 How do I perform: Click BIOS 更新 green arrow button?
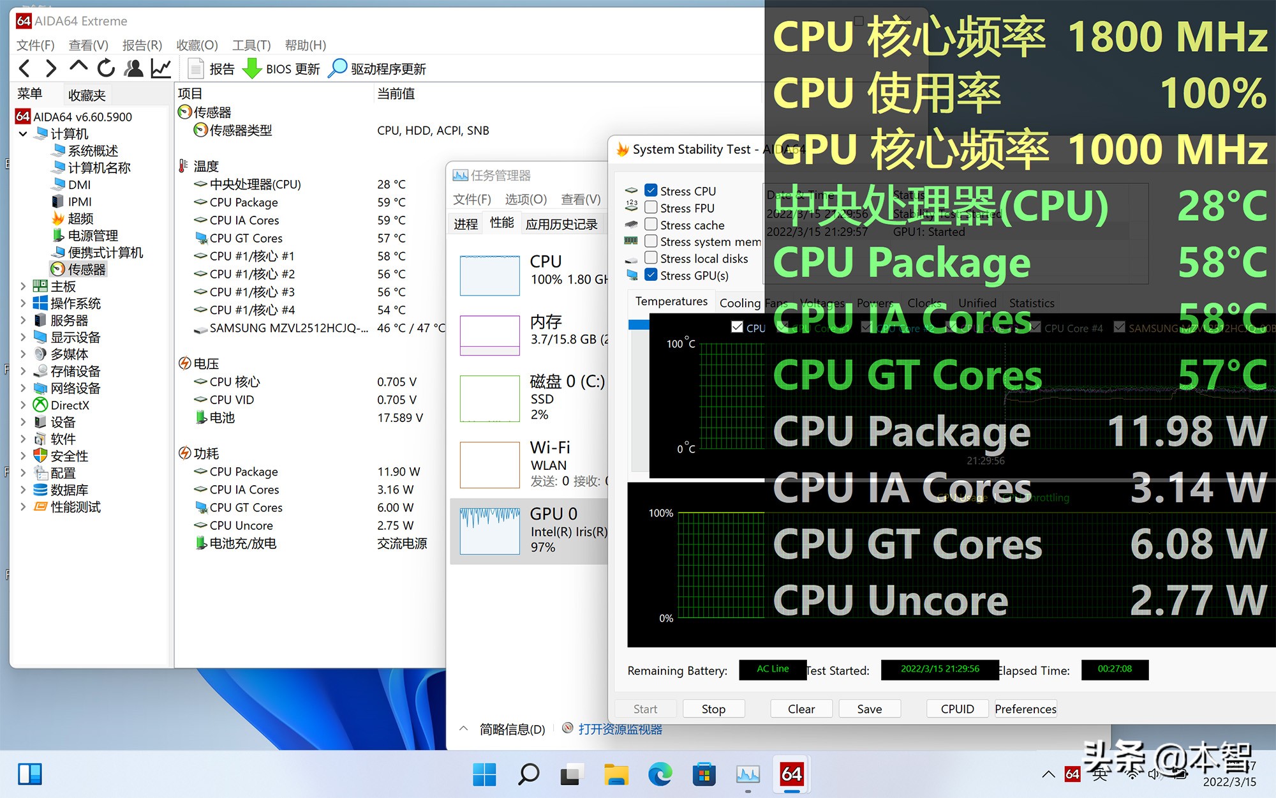point(281,69)
